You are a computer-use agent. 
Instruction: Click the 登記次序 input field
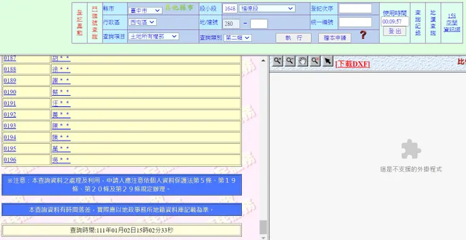click(x=355, y=9)
